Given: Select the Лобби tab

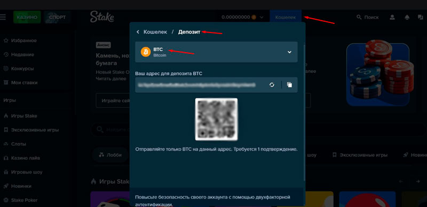Looking at the screenshot, I should tap(110, 155).
